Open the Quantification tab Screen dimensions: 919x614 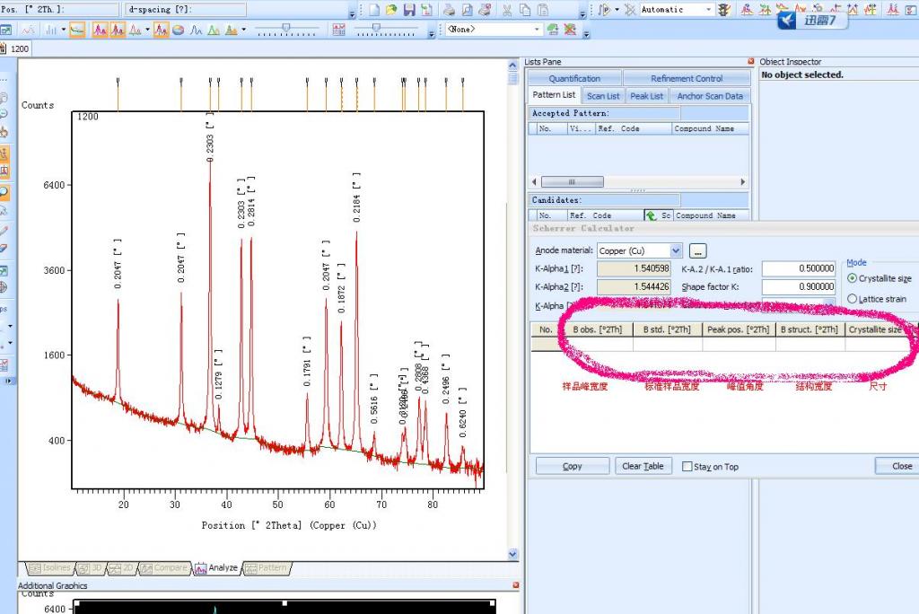[x=574, y=79]
